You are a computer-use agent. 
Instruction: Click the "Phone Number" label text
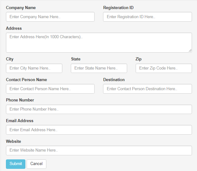(20, 100)
